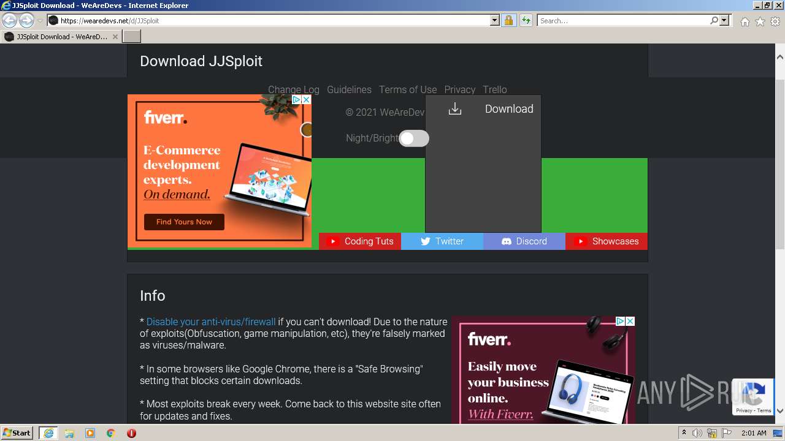Open the Tools gear icon
Screen dimensions: 785x441
pyautogui.click(x=775, y=21)
